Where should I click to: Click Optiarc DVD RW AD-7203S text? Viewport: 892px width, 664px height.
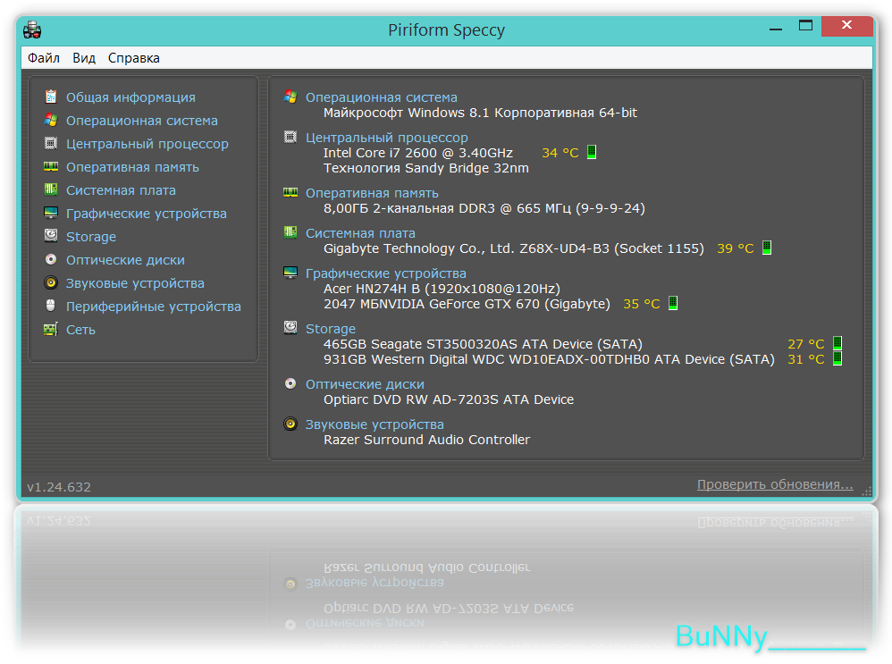coord(449,399)
